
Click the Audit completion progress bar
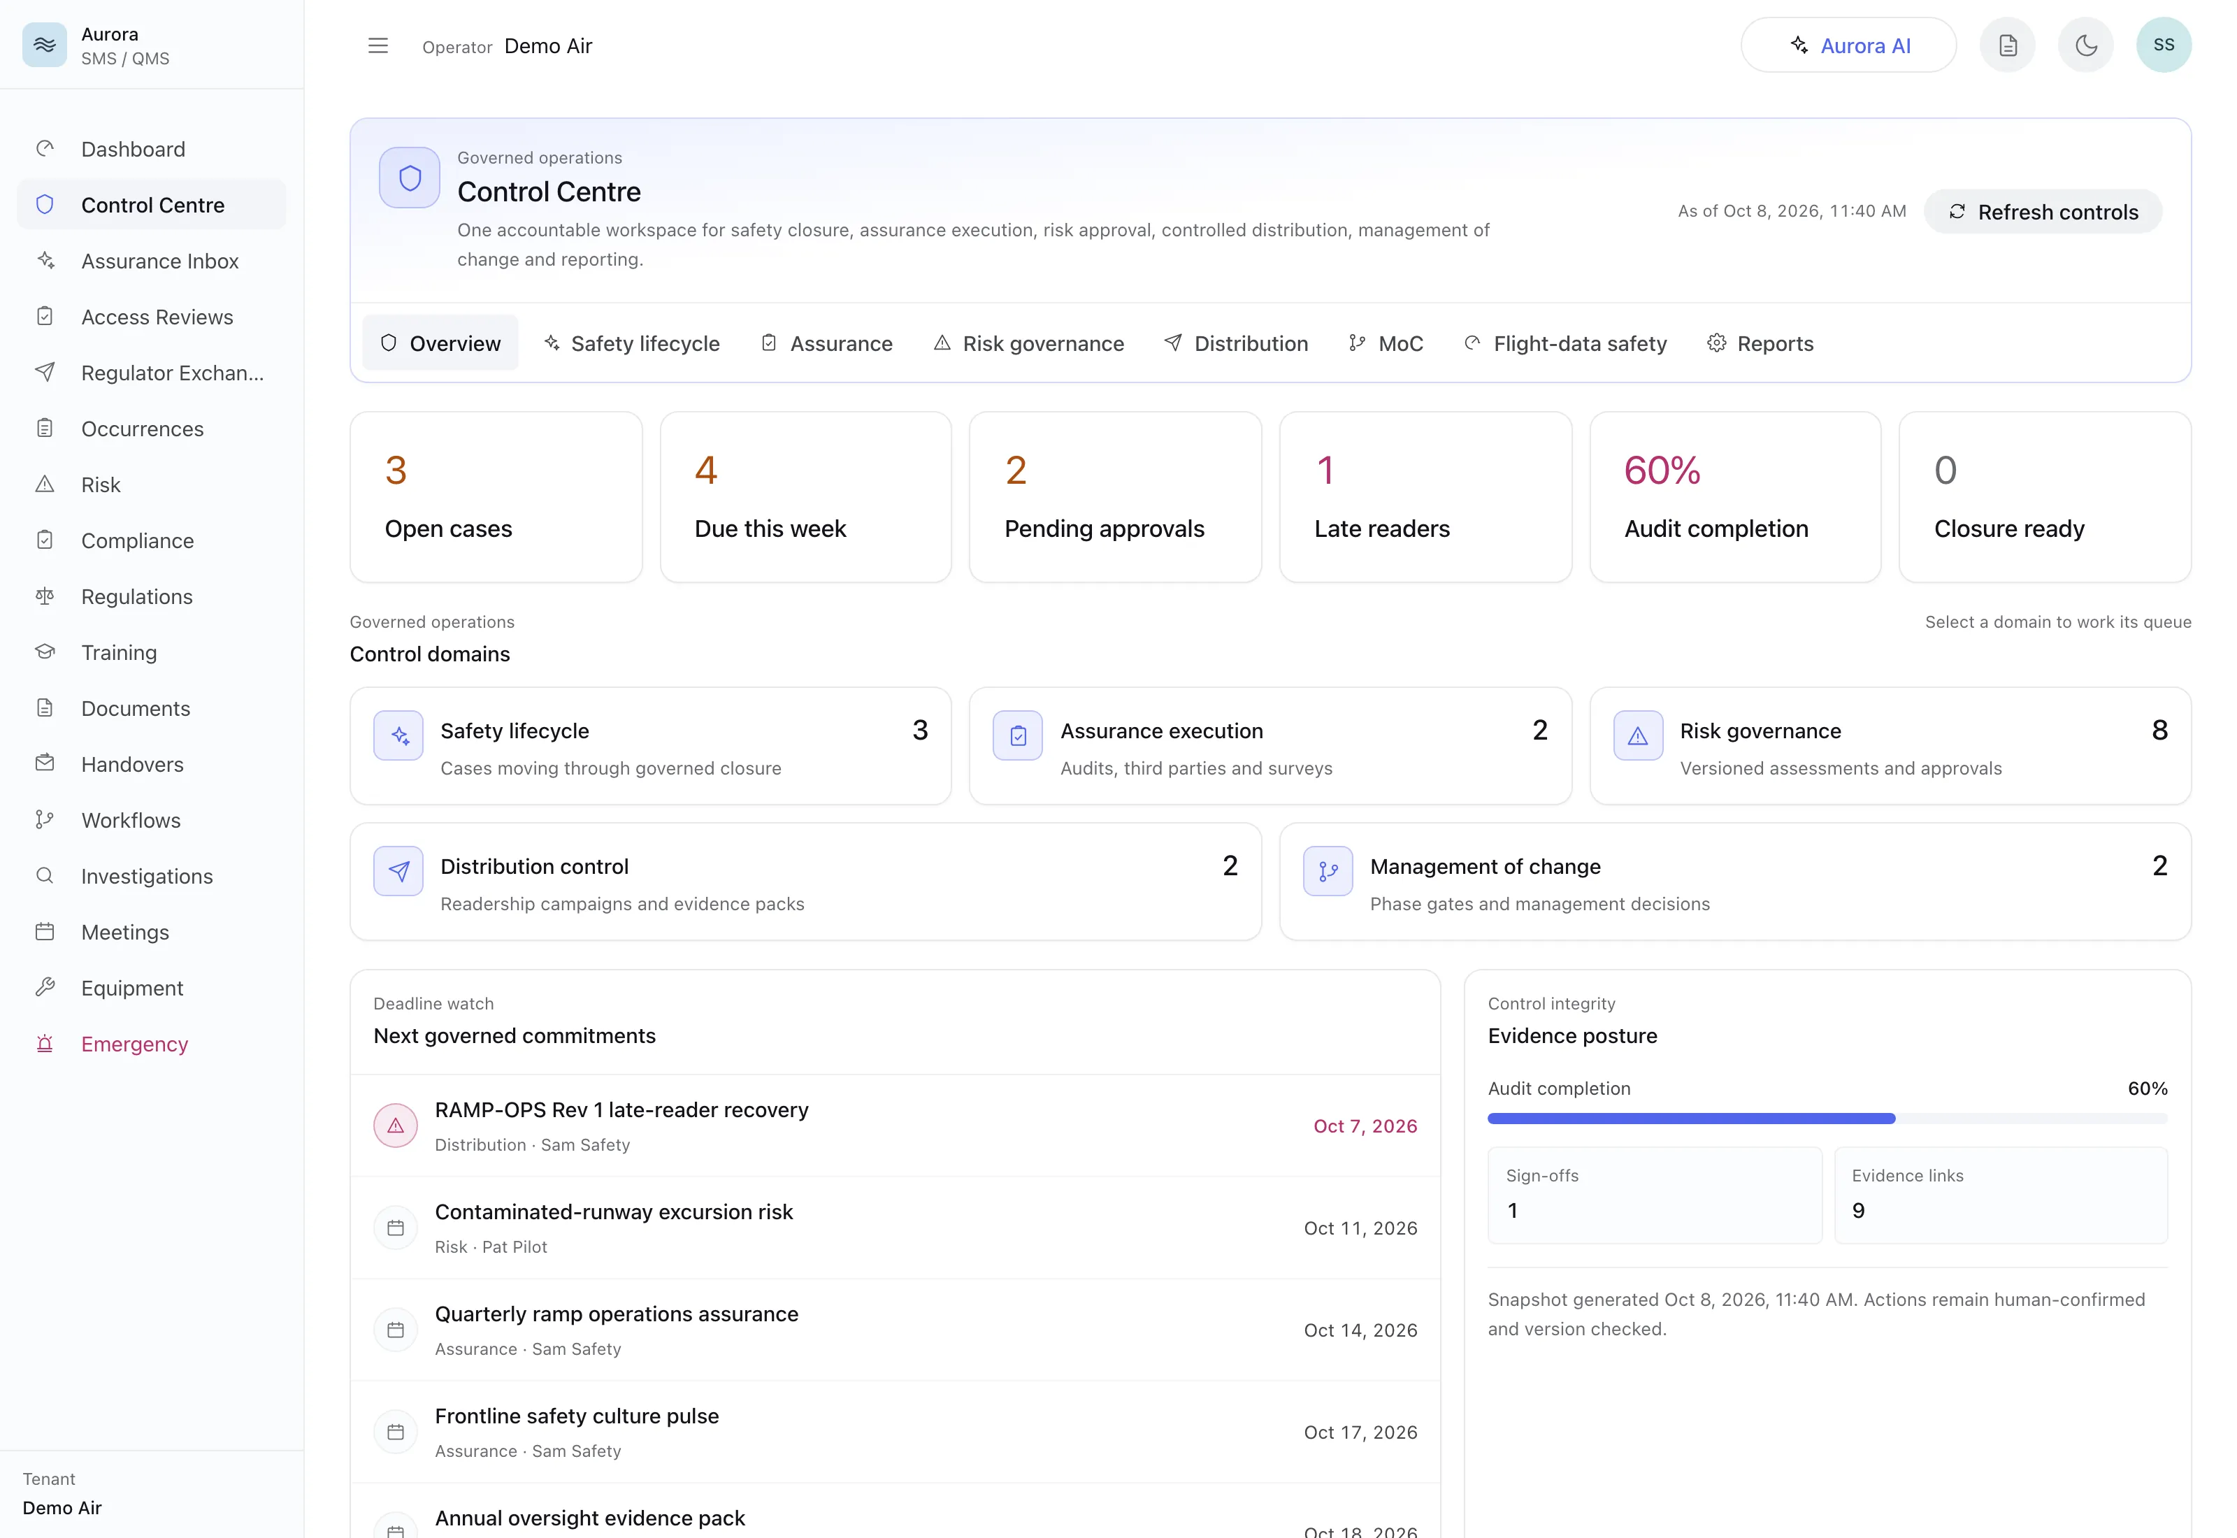(1827, 1119)
